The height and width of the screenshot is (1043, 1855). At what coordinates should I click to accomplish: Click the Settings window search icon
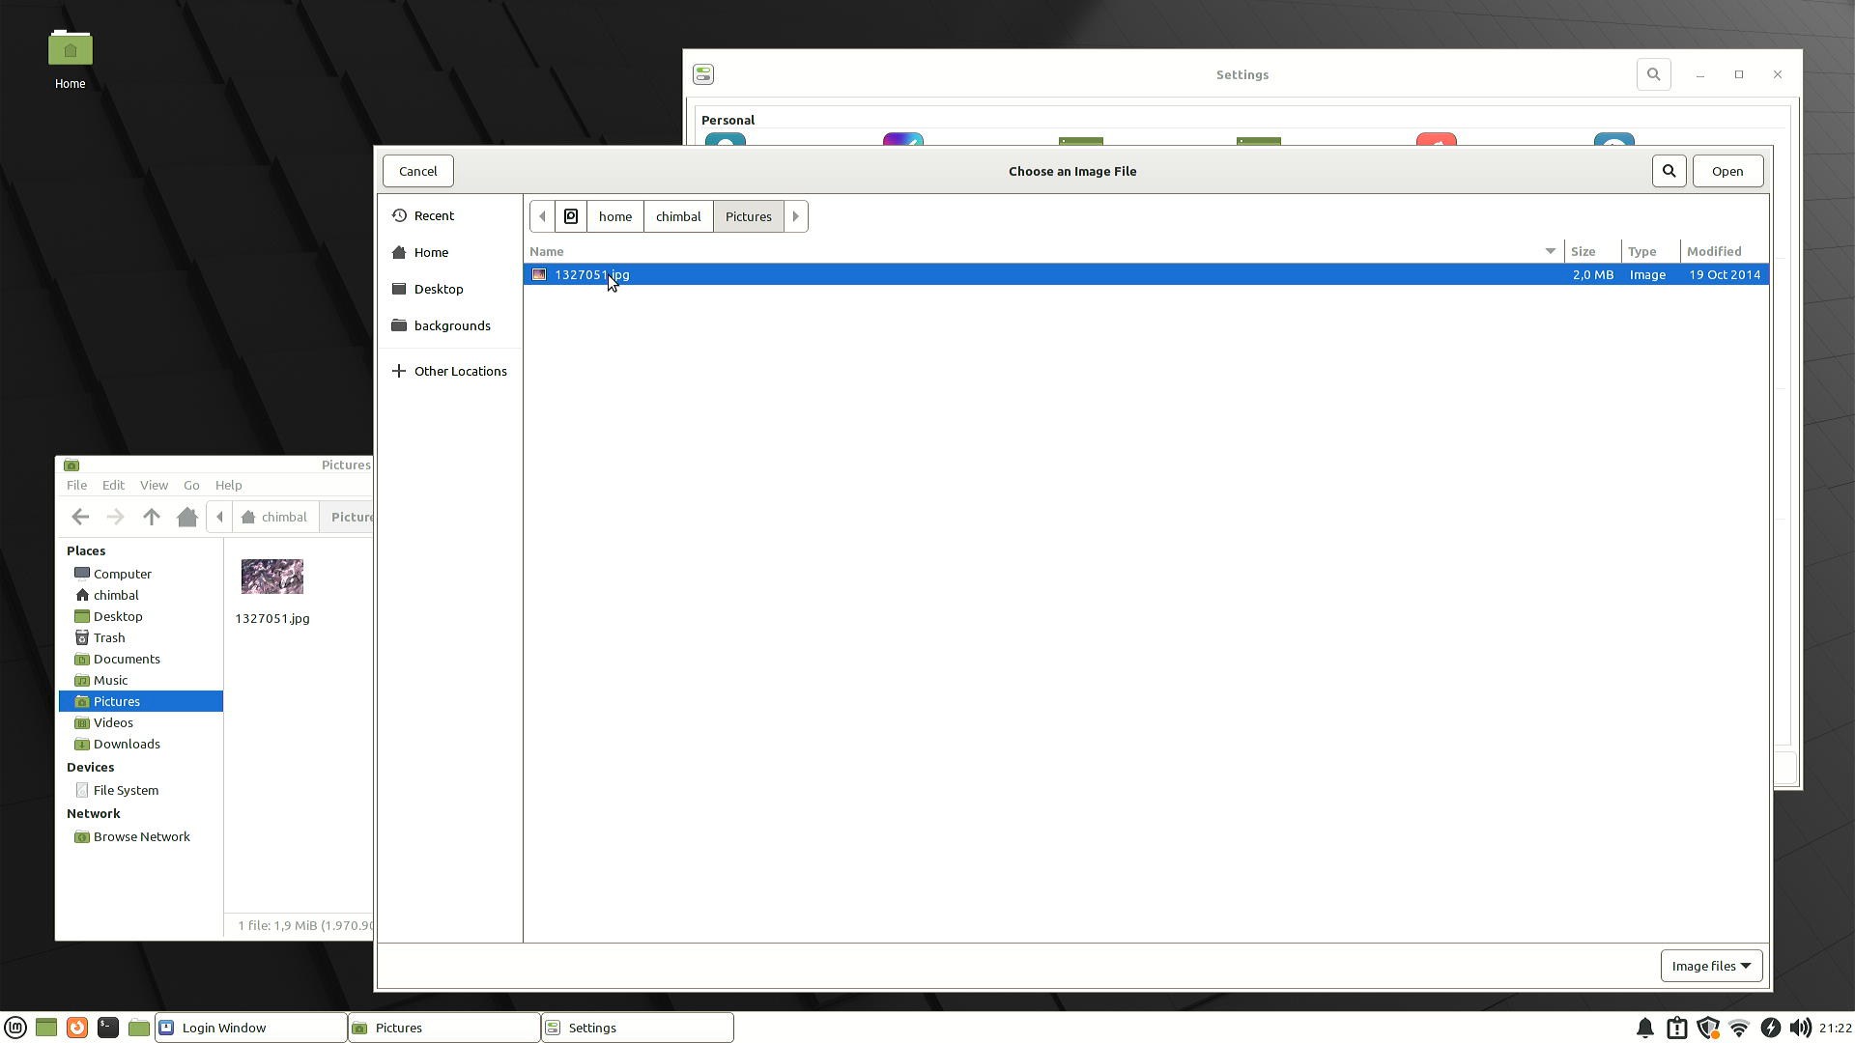(1653, 74)
